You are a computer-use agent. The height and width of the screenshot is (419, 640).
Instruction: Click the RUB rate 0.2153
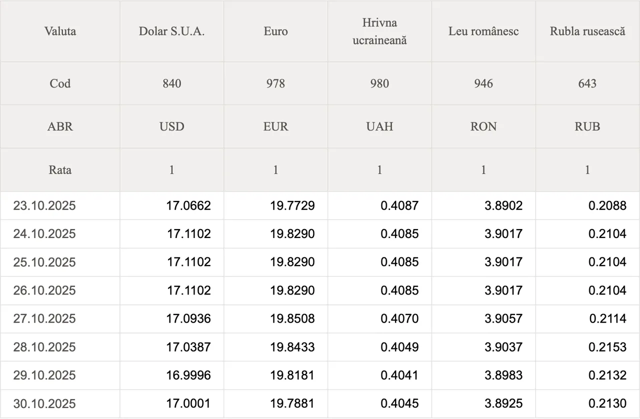[x=607, y=347]
